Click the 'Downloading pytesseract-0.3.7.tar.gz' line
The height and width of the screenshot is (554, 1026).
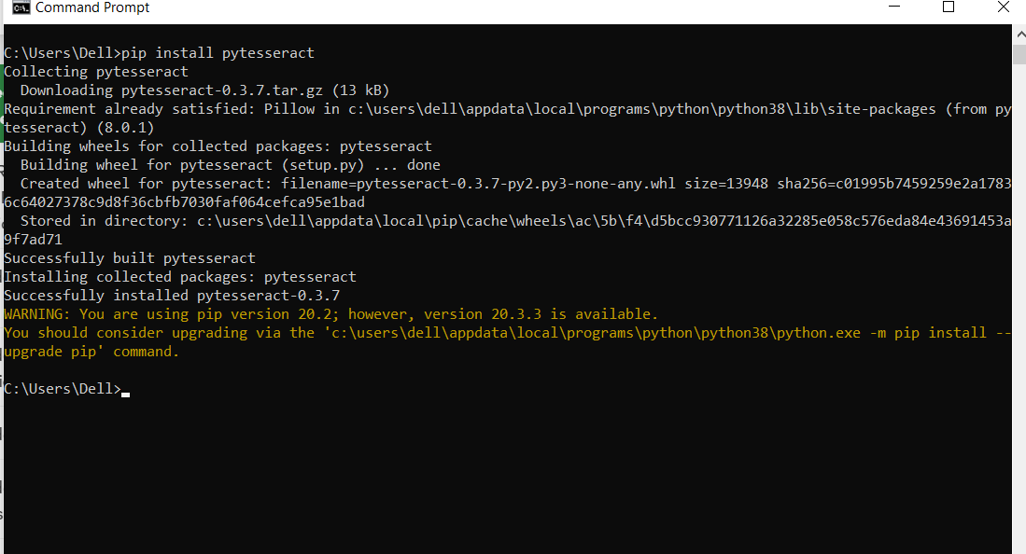tap(204, 90)
